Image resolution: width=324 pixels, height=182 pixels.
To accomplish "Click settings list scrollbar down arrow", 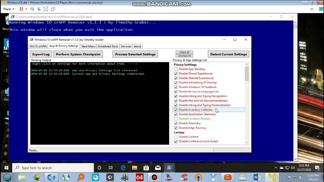I will (247, 143).
